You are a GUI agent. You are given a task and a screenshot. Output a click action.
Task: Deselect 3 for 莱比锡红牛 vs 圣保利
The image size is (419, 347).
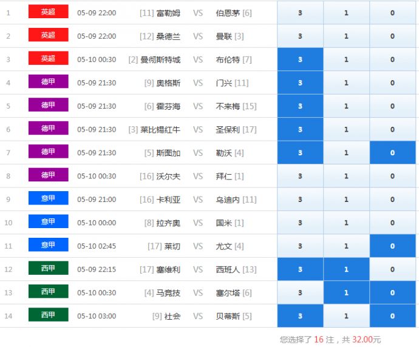click(300, 129)
